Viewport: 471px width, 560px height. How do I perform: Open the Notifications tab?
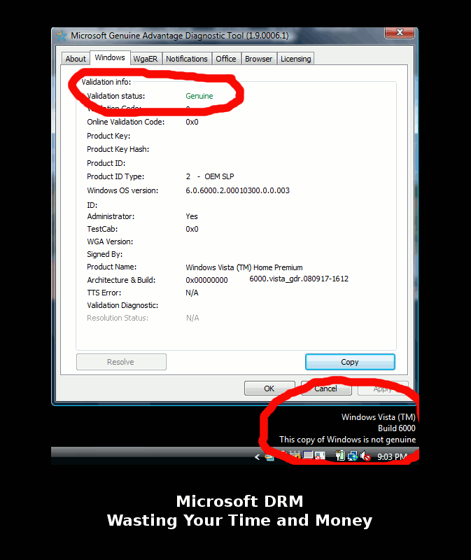coord(187,59)
